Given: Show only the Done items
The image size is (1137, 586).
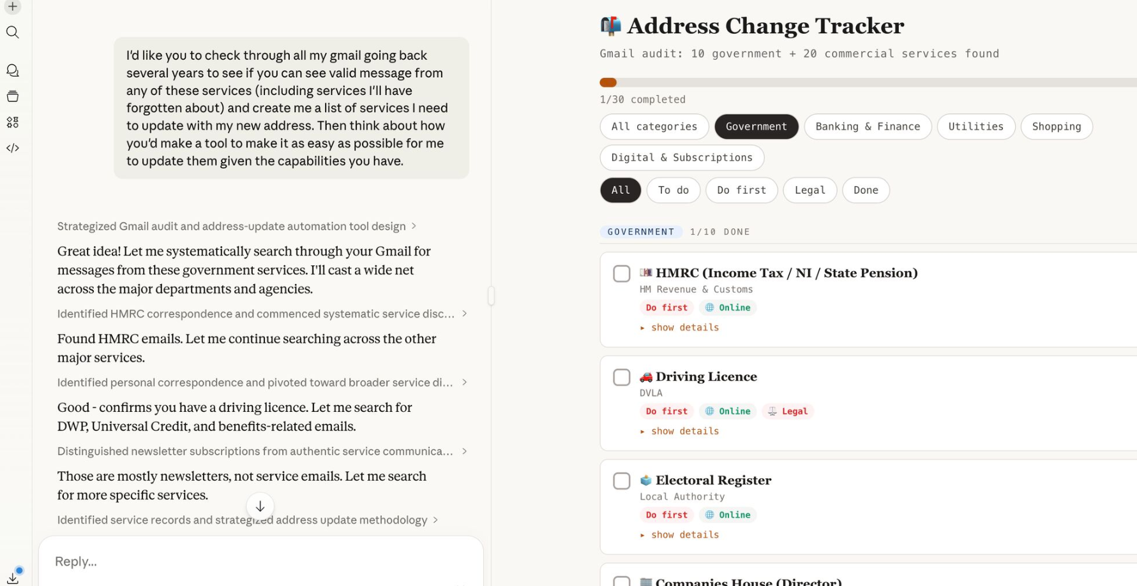Looking at the screenshot, I should [865, 191].
